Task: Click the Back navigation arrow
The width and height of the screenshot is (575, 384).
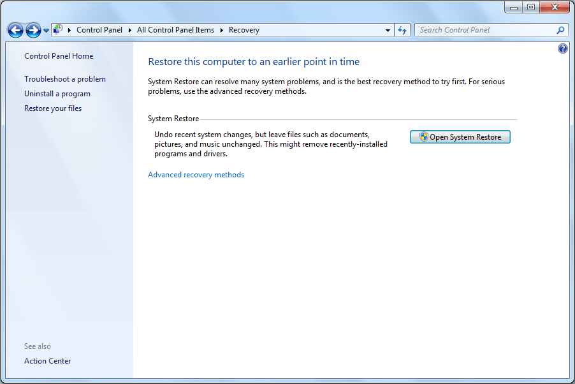Action: point(15,30)
